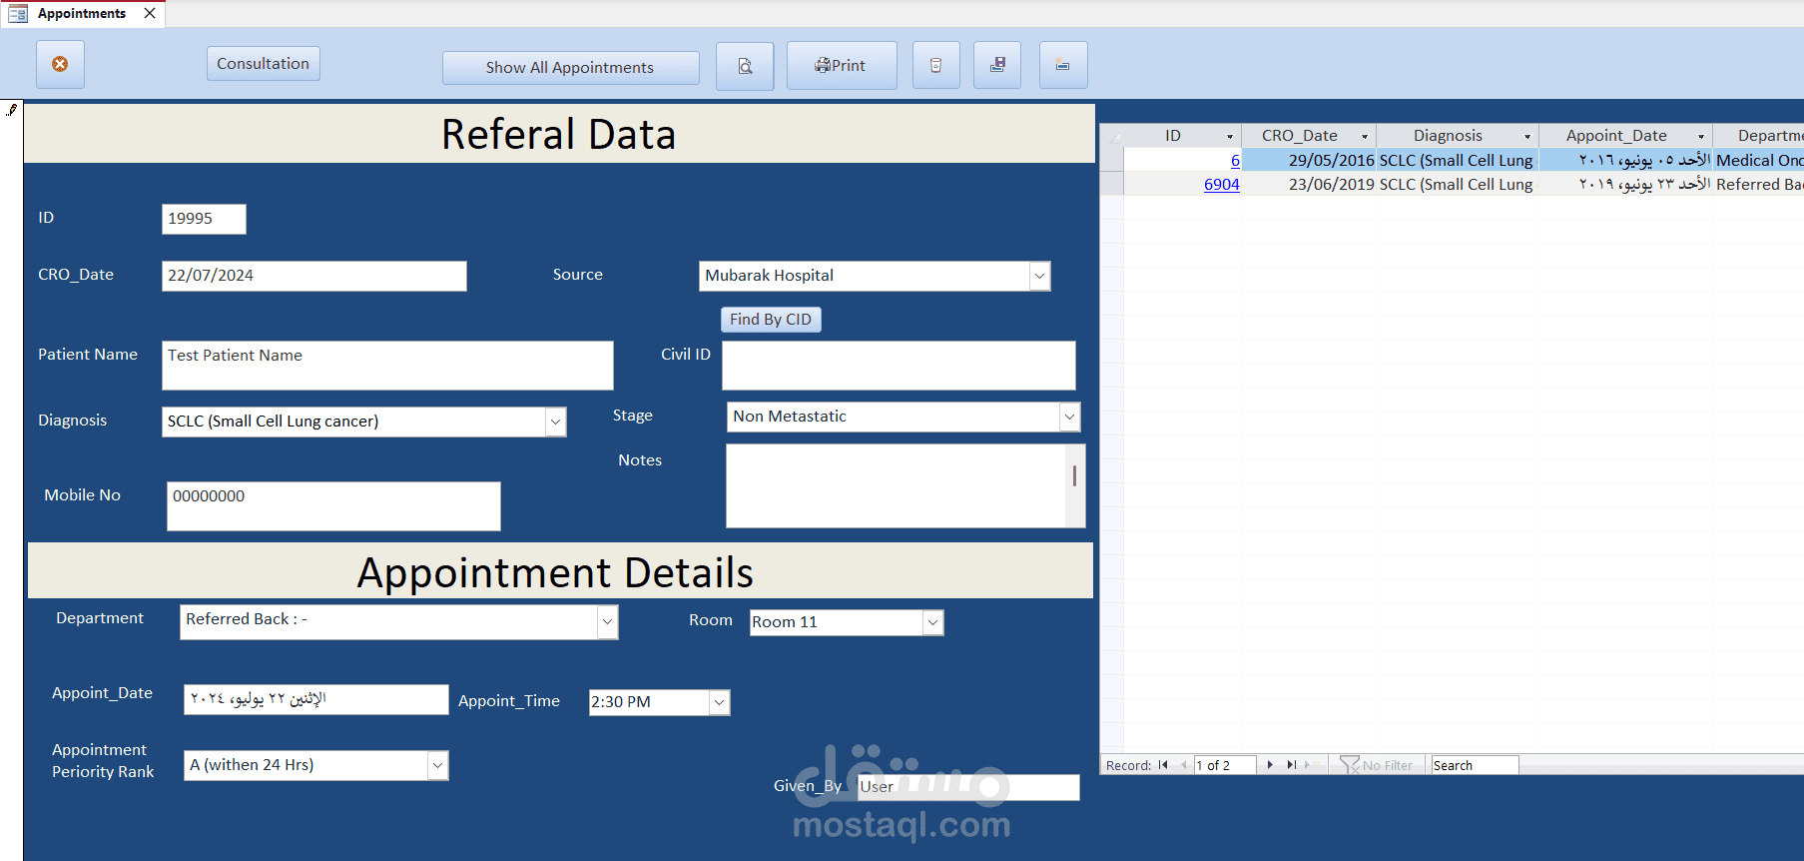
Task: Click the Mobile No field
Action: 333,506
